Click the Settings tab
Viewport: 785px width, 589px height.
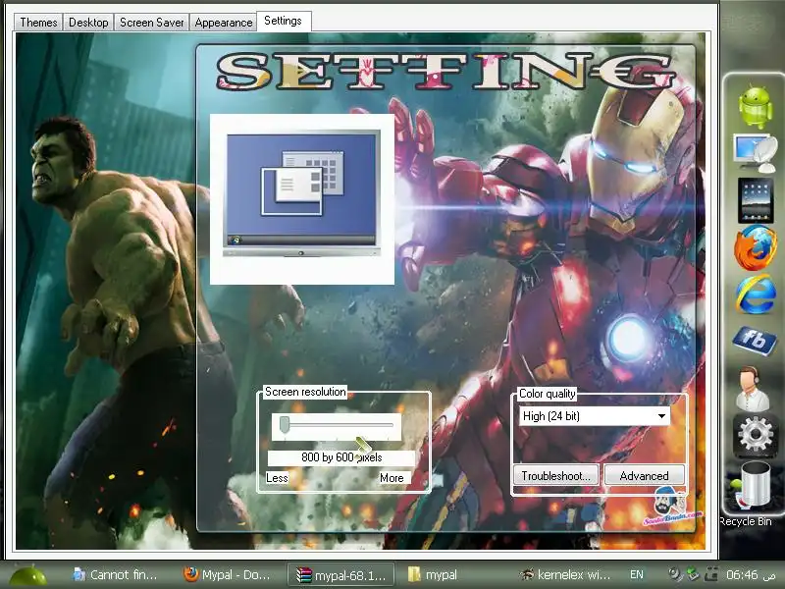[x=284, y=21]
